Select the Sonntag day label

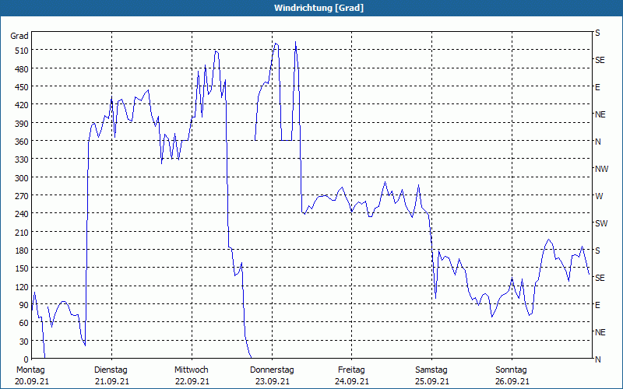pos(511,370)
